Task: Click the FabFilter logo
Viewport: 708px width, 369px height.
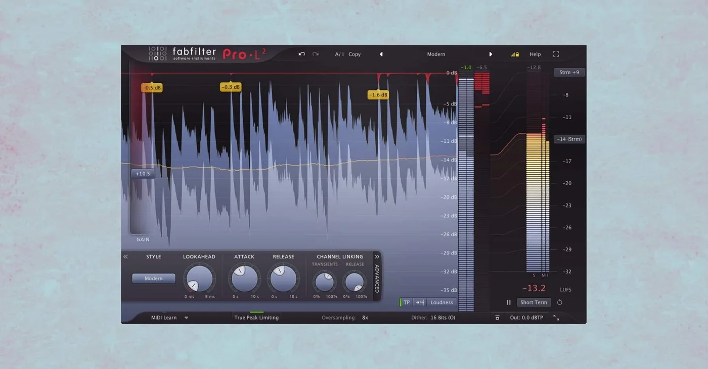Action: [183, 54]
